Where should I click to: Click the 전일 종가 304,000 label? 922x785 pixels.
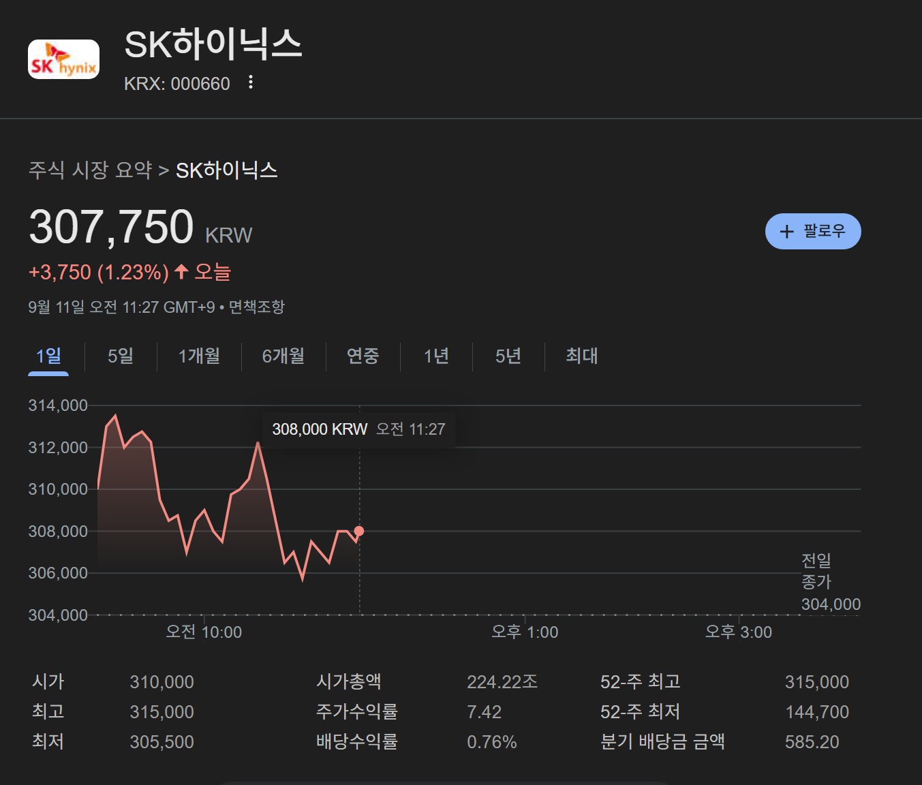coord(831,583)
